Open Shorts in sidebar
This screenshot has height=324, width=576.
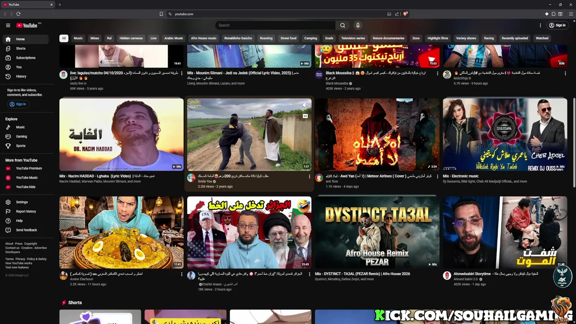[25, 48]
